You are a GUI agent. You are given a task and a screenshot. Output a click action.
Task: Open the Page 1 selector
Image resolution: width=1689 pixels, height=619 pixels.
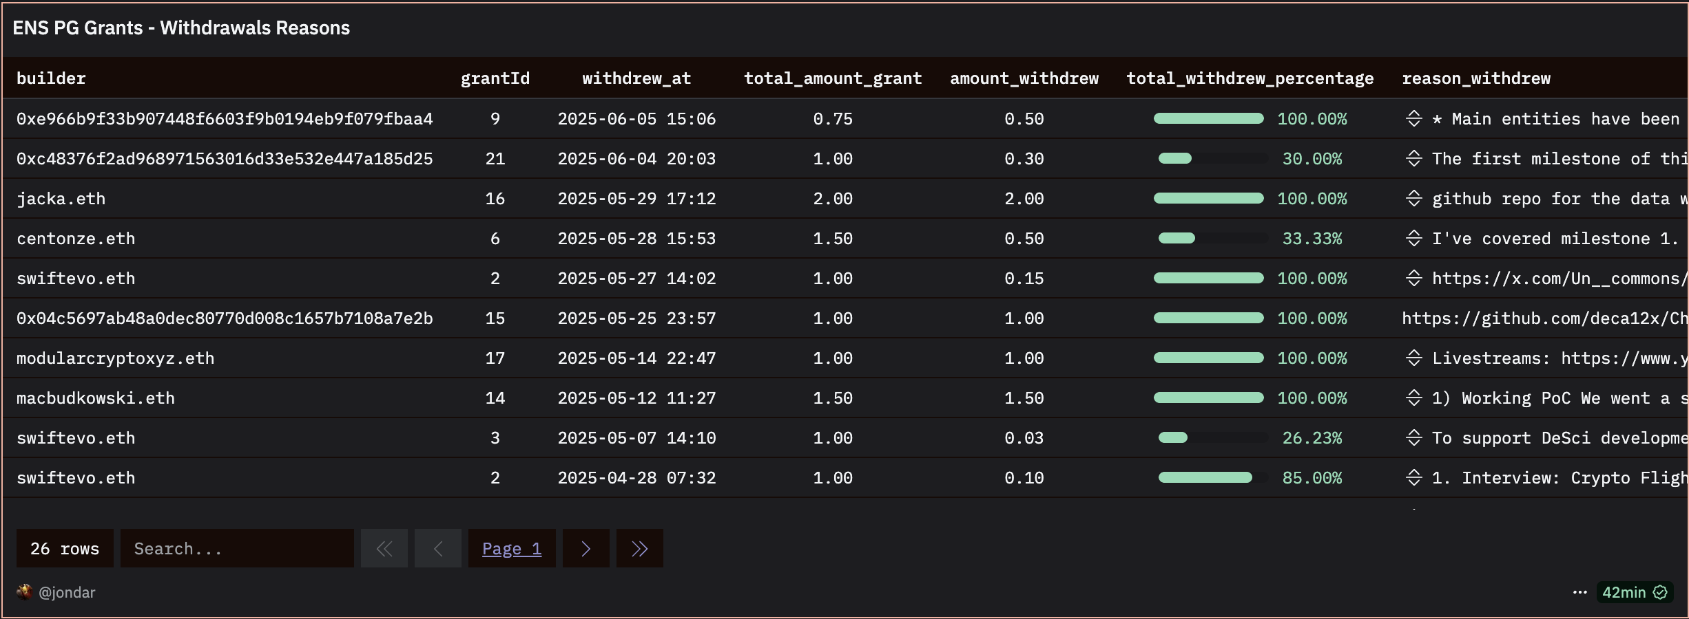click(512, 548)
